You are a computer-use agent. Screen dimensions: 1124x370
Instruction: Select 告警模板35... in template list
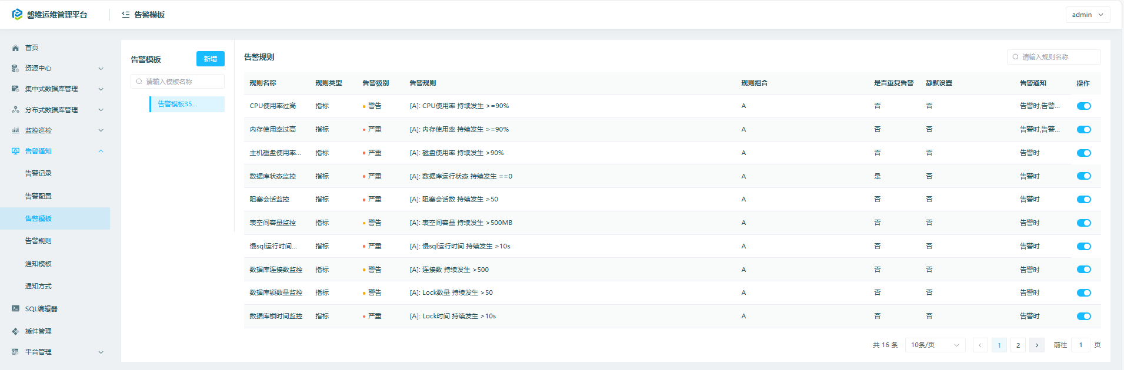pos(187,104)
